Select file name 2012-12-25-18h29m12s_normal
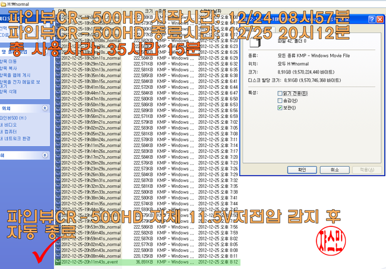 click(x=91, y=64)
